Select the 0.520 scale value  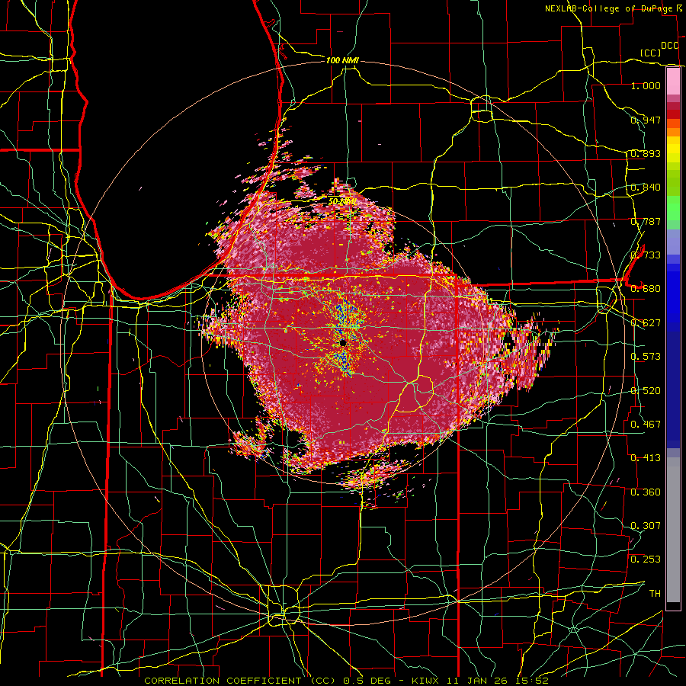[646, 391]
